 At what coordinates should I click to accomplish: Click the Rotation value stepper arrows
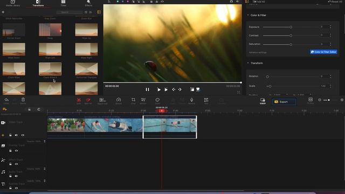coord(330,77)
